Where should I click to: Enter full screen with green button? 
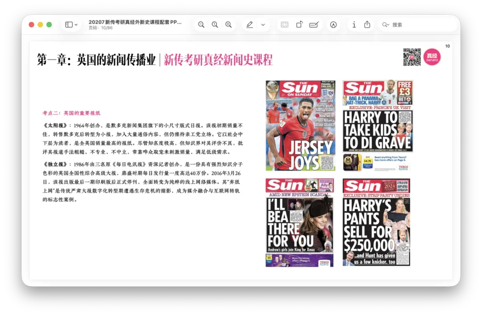click(49, 25)
